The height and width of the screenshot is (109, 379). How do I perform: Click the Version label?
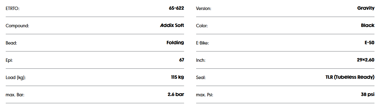click(204, 8)
